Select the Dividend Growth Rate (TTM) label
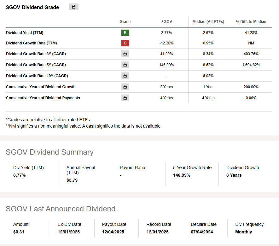The image size is (279, 246). (x=32, y=43)
